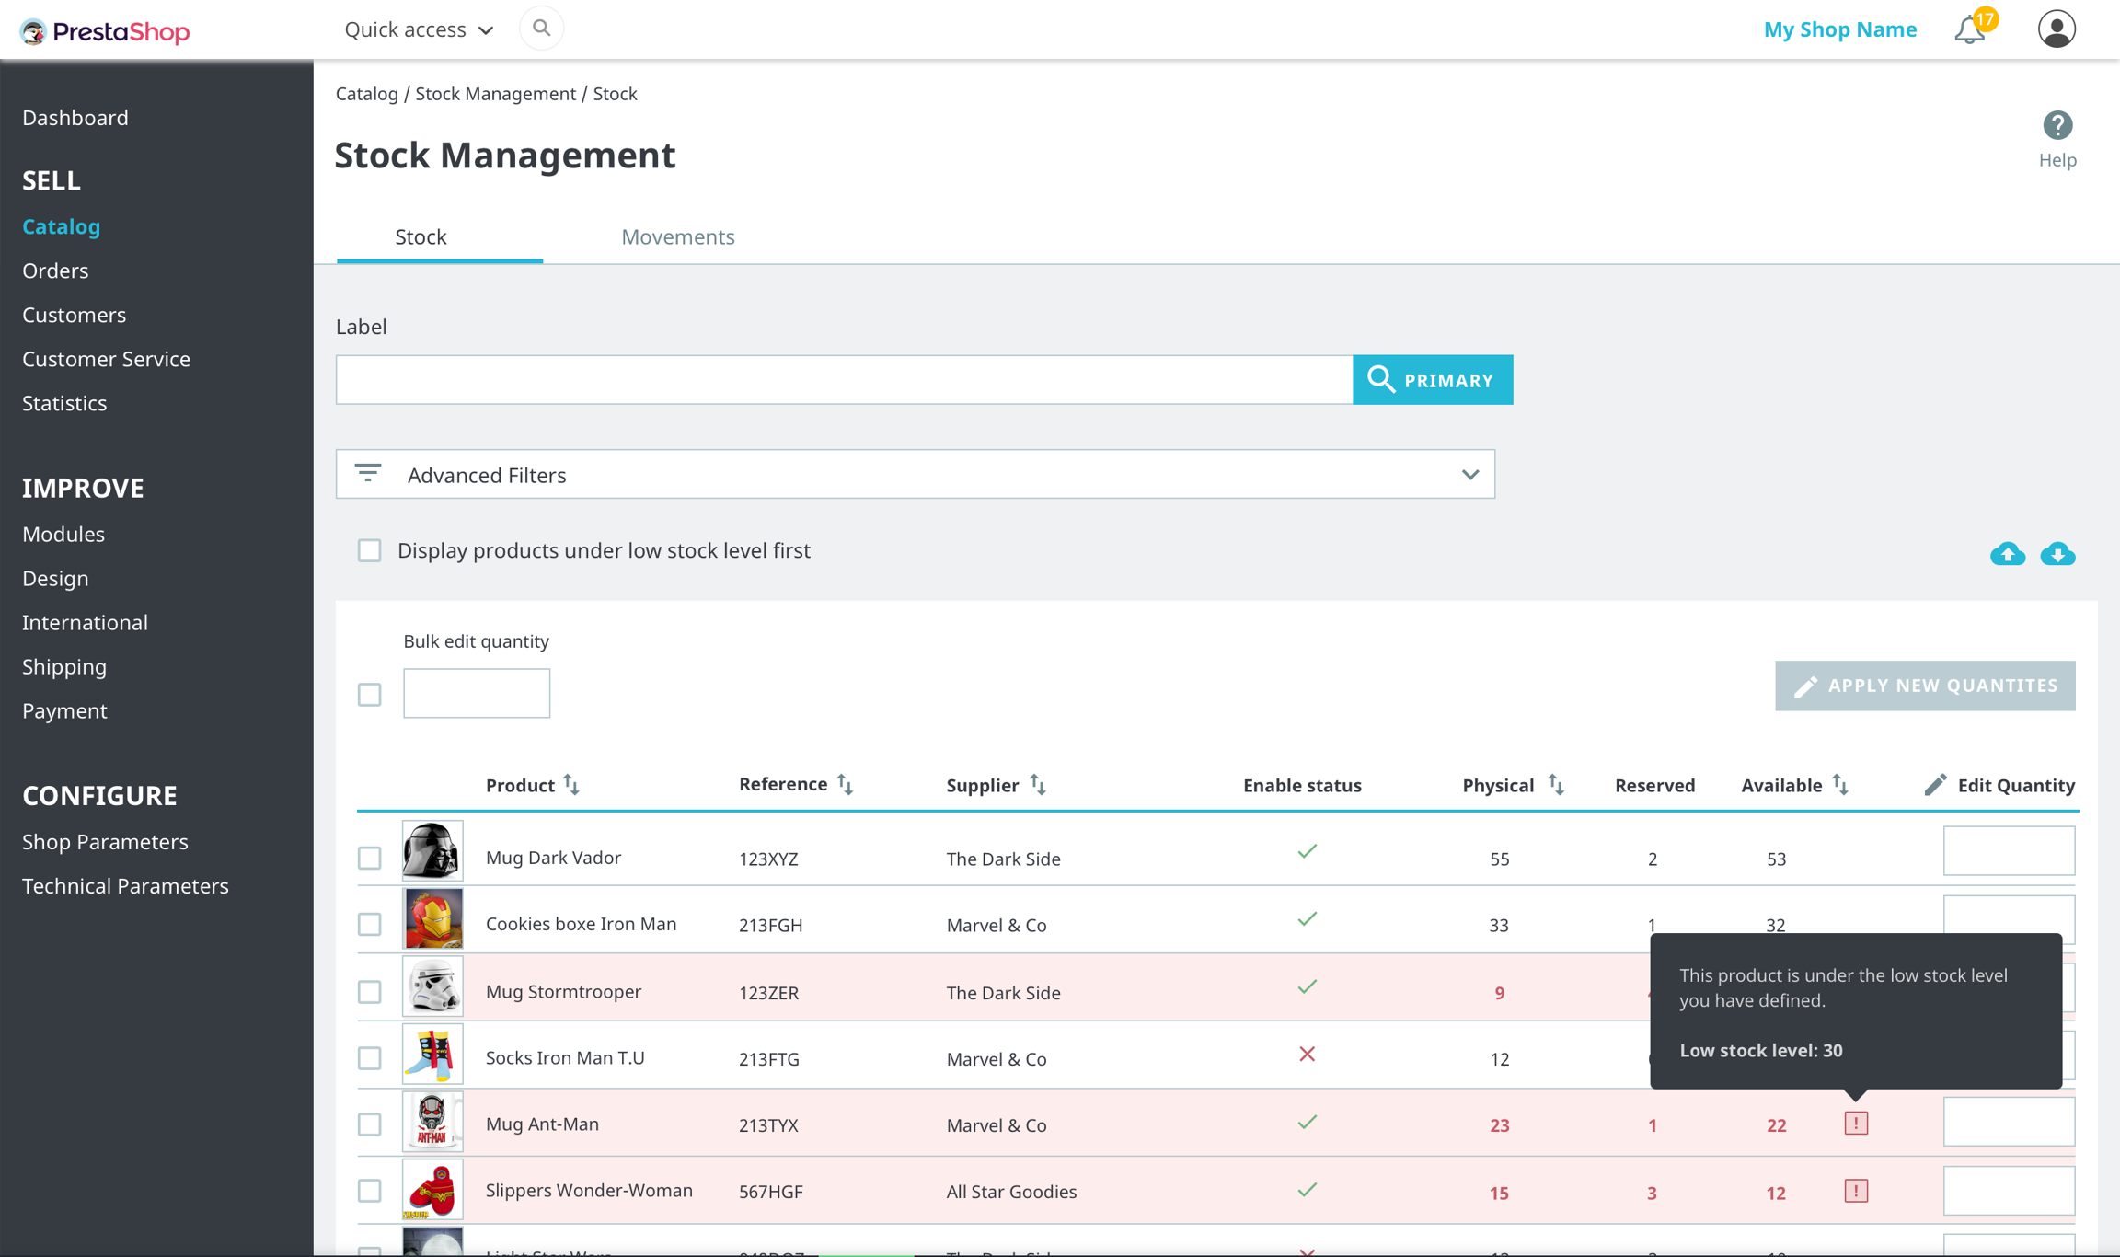Screen dimensions: 2120x1257
Task: Click the Bulk edit quantity input field
Action: point(477,693)
